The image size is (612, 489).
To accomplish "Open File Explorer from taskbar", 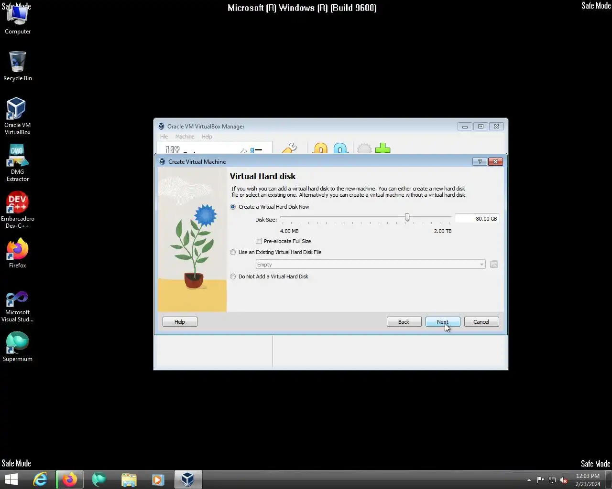I will (x=129, y=479).
